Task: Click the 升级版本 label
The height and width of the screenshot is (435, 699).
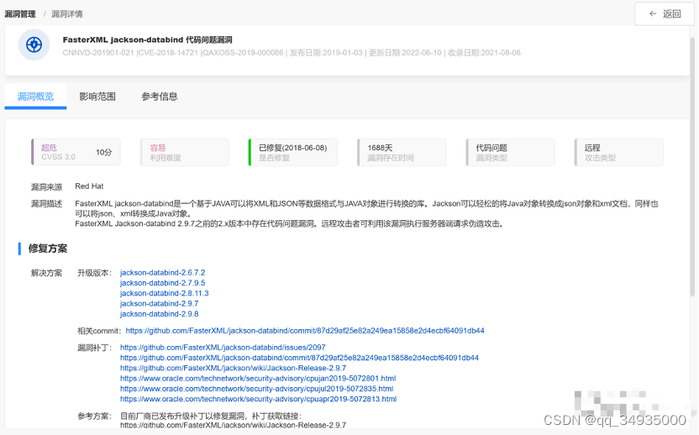Action: pyautogui.click(x=94, y=273)
